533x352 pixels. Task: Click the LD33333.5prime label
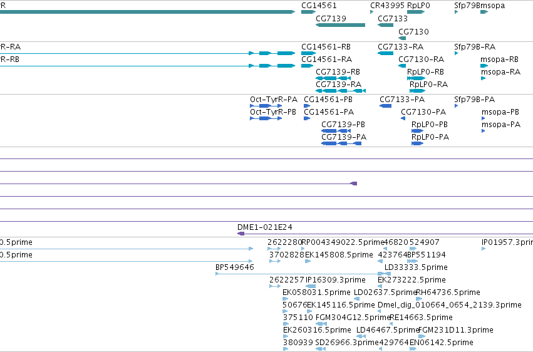(x=416, y=267)
